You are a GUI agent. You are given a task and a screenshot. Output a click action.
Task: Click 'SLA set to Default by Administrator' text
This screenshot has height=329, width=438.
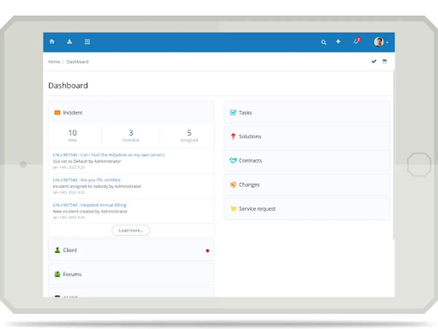point(87,161)
